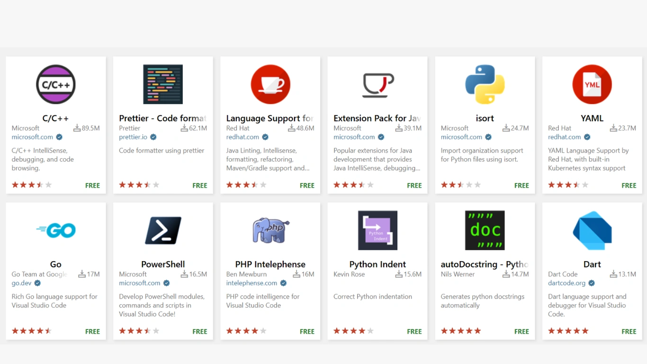The image size is (647, 364).
Task: Click the PHP Intelephense title
Action: (x=270, y=264)
